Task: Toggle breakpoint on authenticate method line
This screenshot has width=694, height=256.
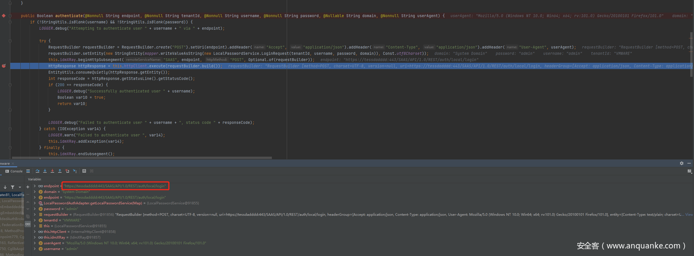Action: (4, 16)
